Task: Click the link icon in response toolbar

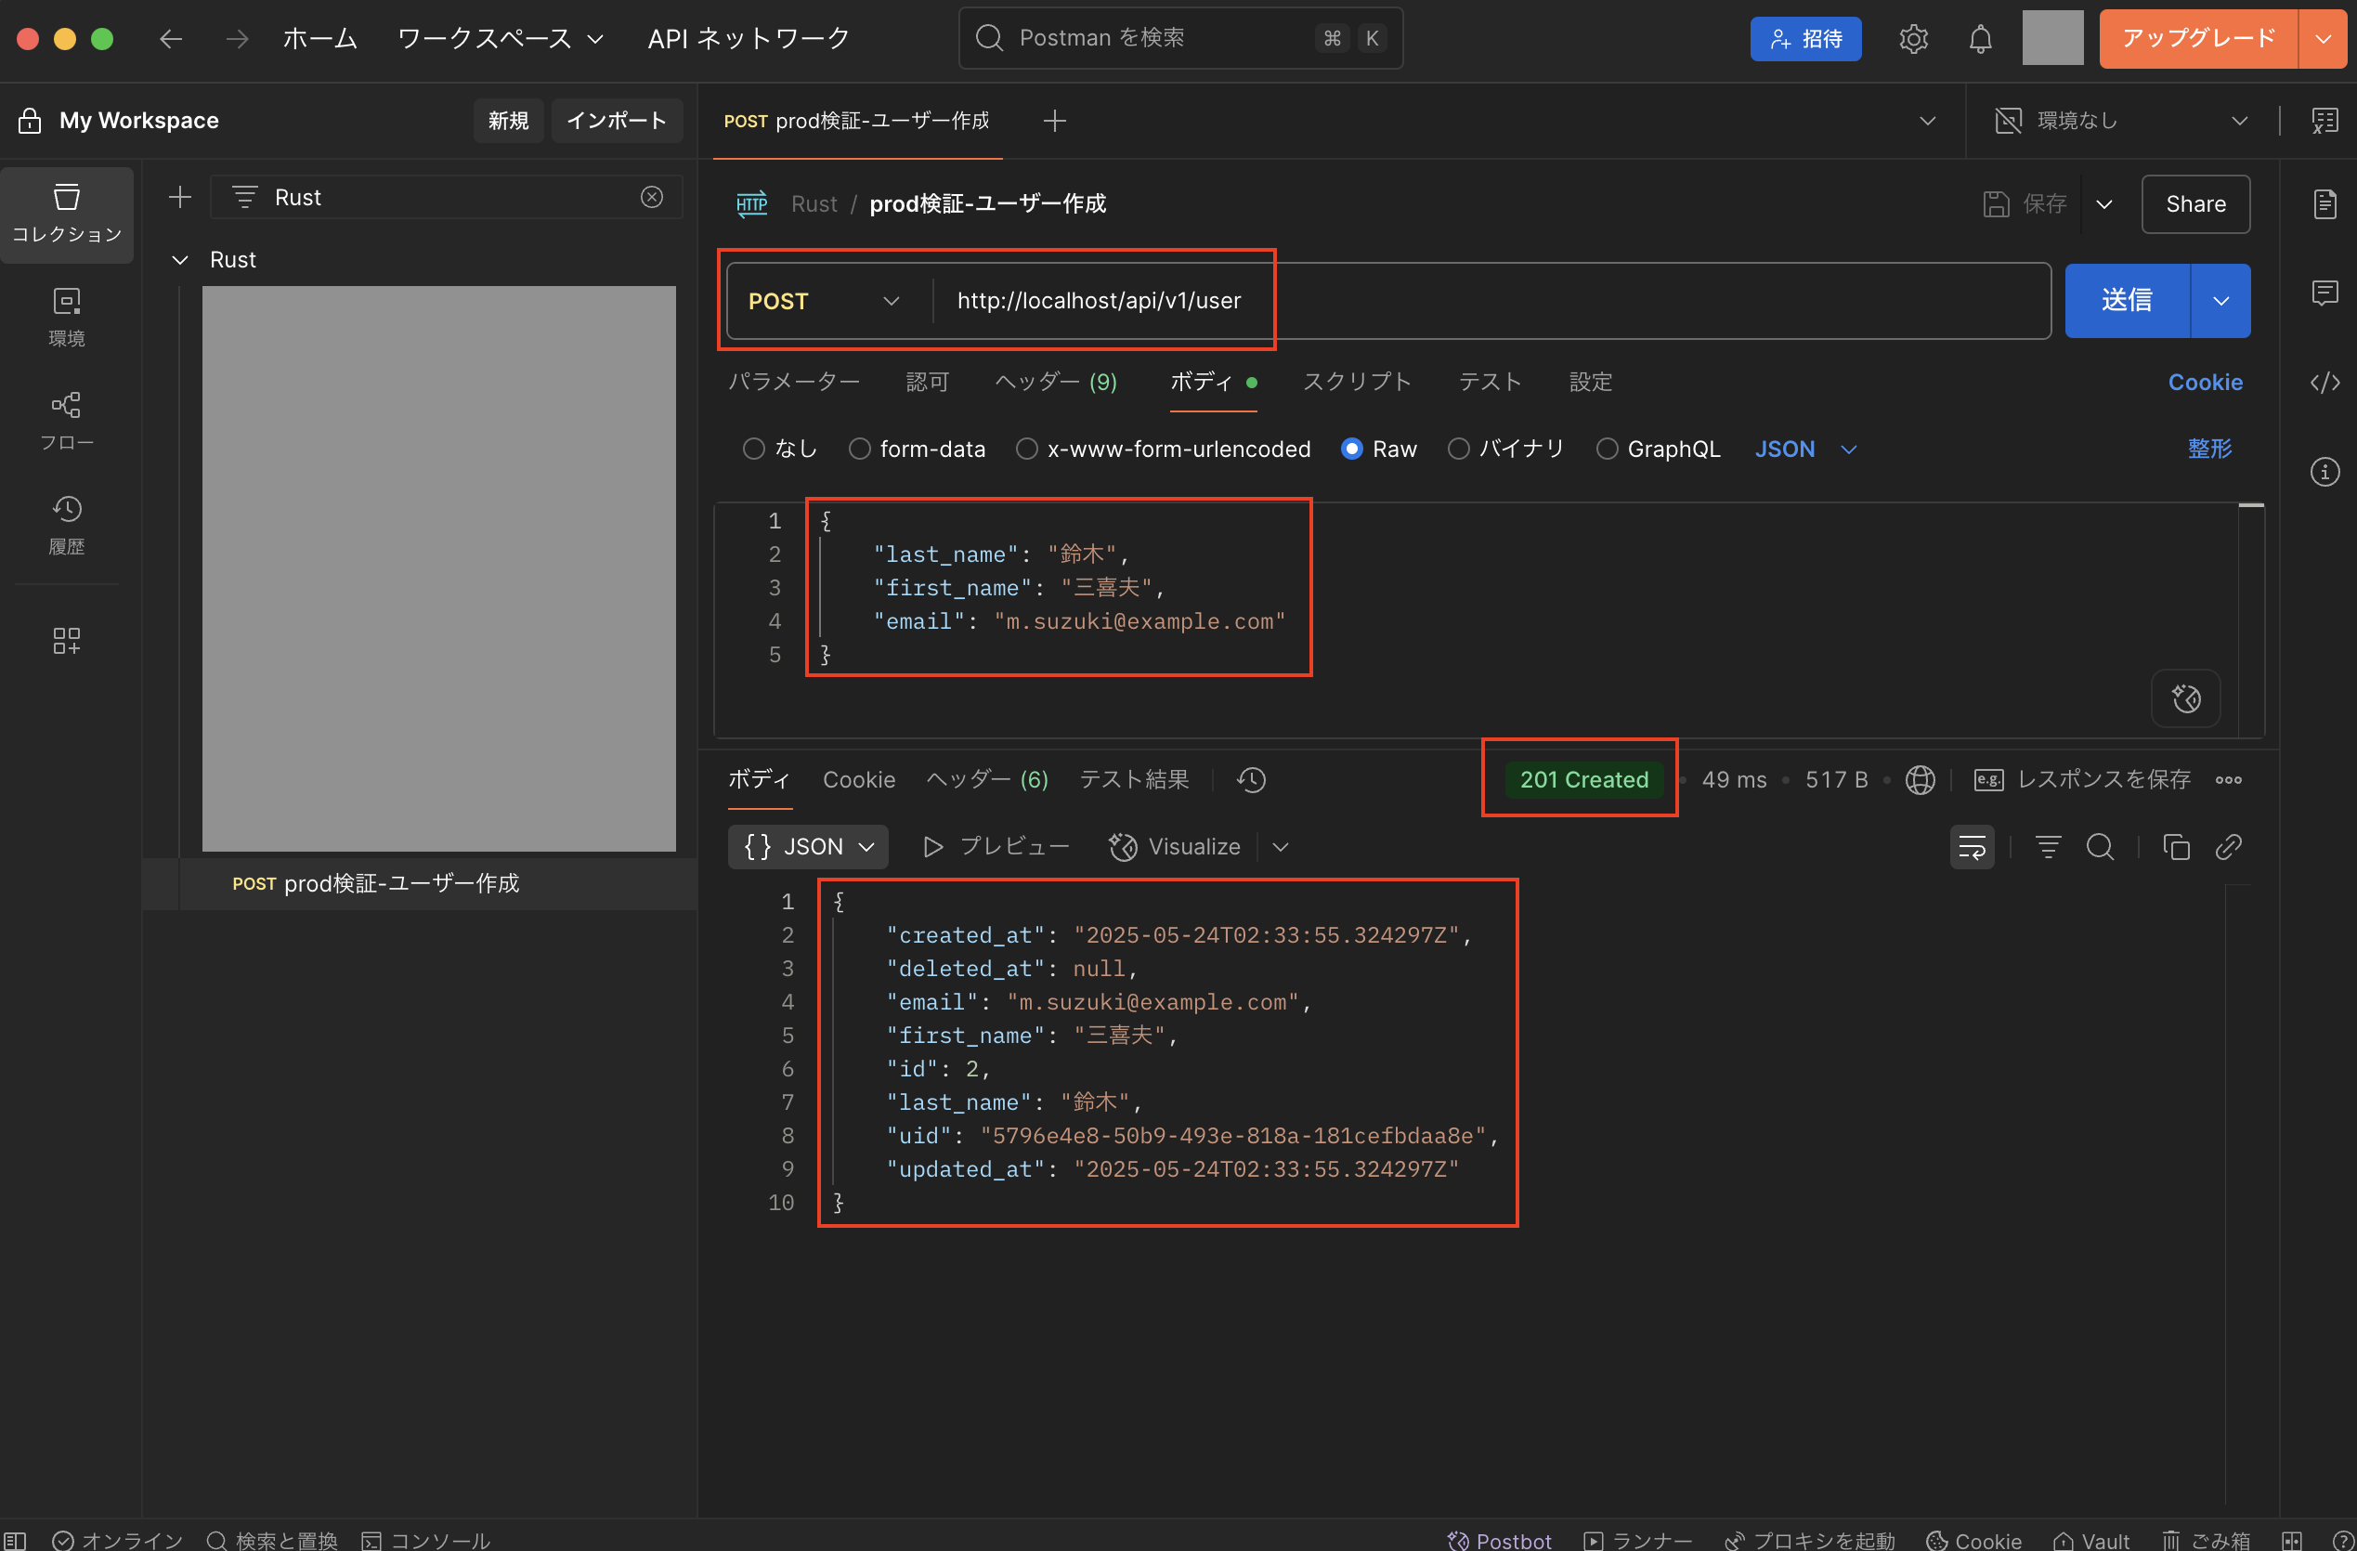Action: [x=2228, y=847]
